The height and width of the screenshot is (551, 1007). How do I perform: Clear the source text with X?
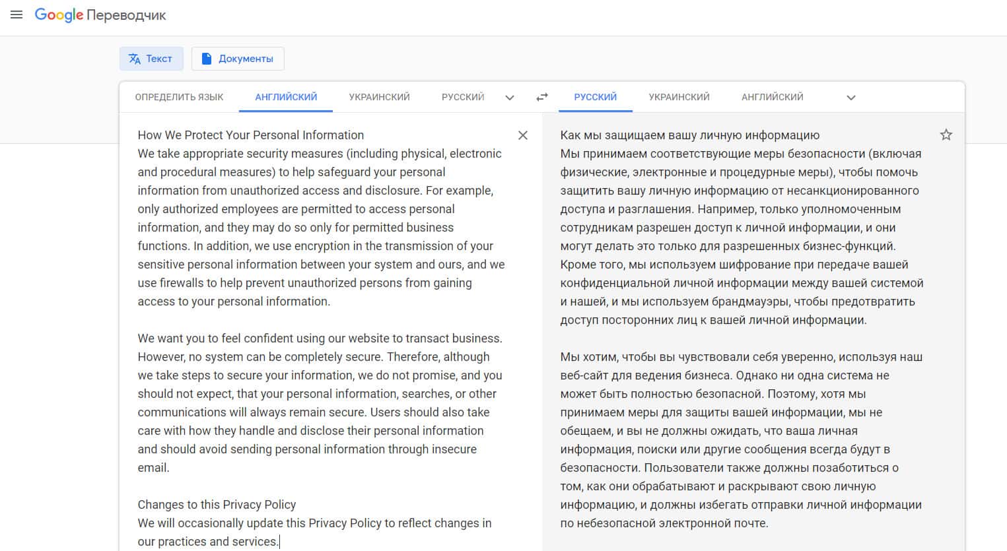(523, 135)
